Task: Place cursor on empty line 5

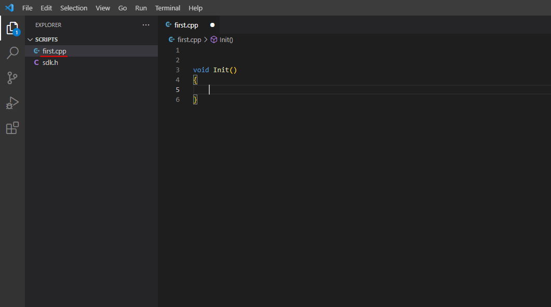Action: (372, 90)
